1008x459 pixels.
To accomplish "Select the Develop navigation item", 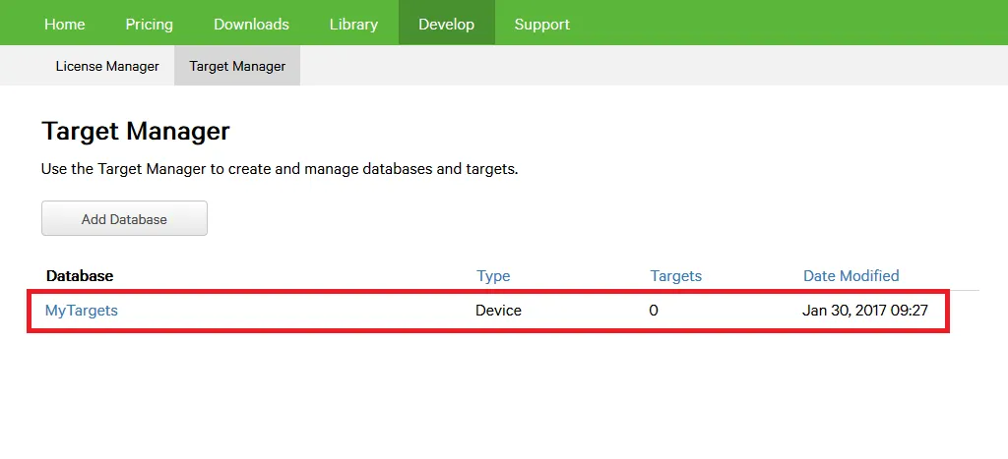I will 446,24.
